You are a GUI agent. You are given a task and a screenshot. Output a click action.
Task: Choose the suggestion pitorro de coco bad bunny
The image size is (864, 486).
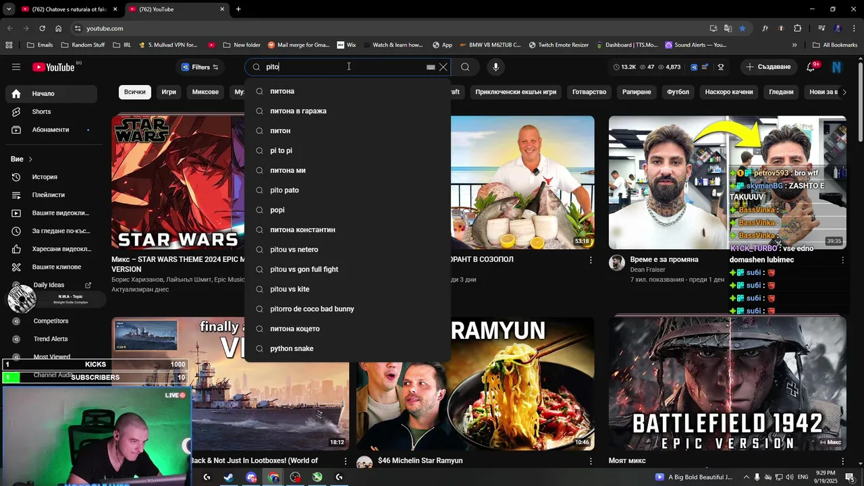348,309
